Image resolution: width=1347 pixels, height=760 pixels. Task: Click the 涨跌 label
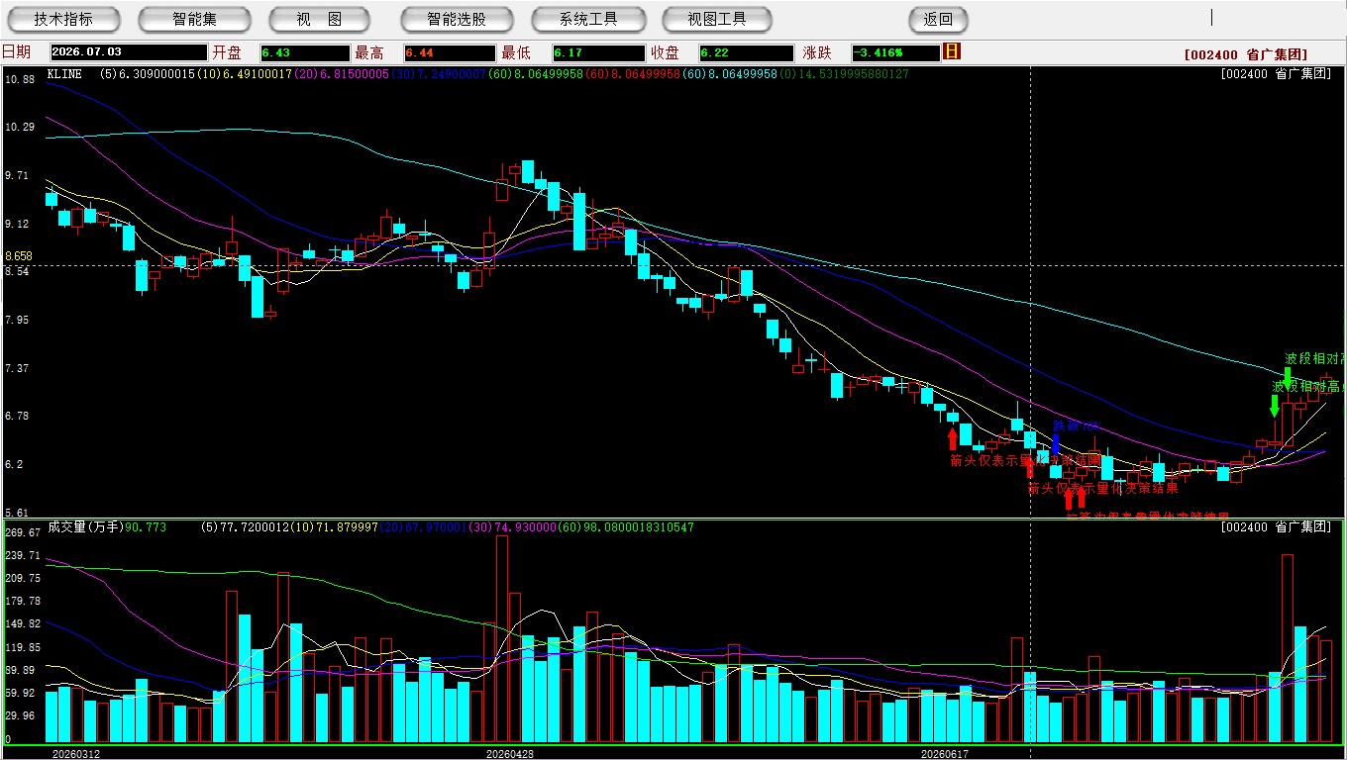coord(817,52)
